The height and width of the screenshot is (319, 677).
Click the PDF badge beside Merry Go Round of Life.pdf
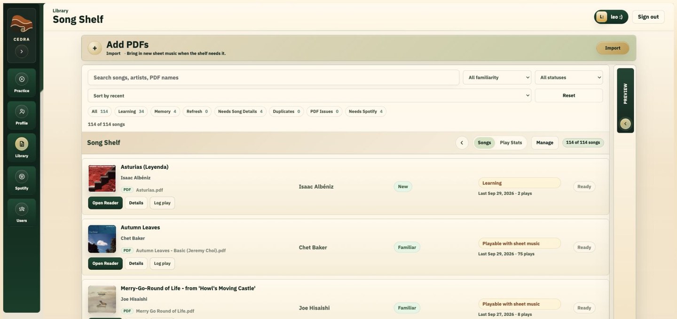click(x=127, y=311)
